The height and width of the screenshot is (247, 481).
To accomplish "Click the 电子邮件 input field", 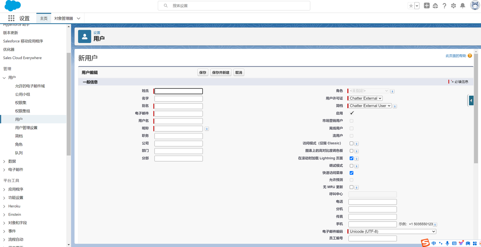I will coord(179,114).
